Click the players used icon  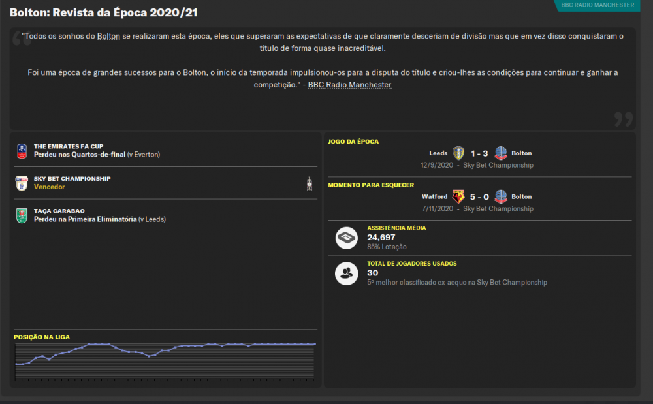(347, 273)
